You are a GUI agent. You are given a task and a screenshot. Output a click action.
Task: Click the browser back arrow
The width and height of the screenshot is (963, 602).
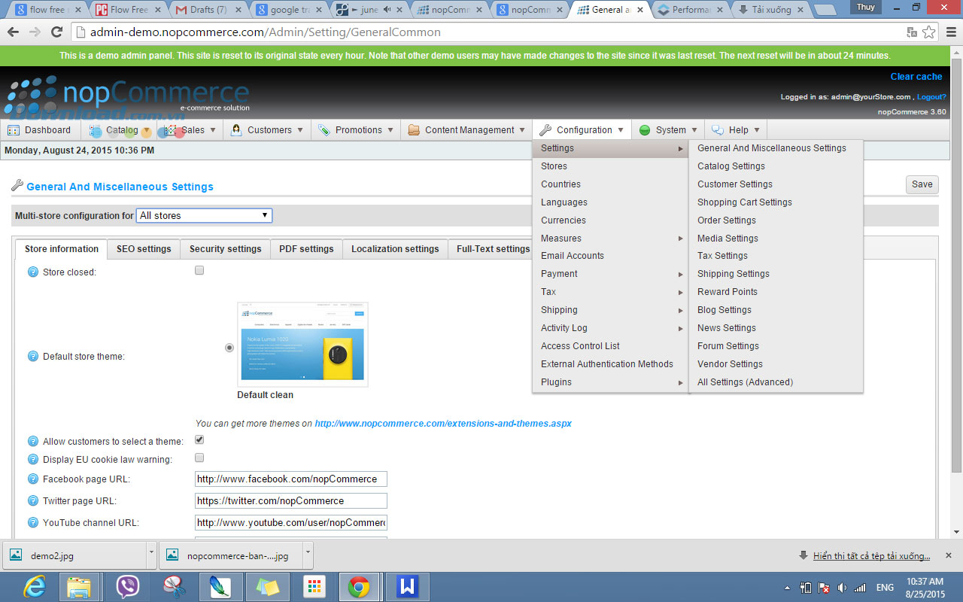[13, 32]
